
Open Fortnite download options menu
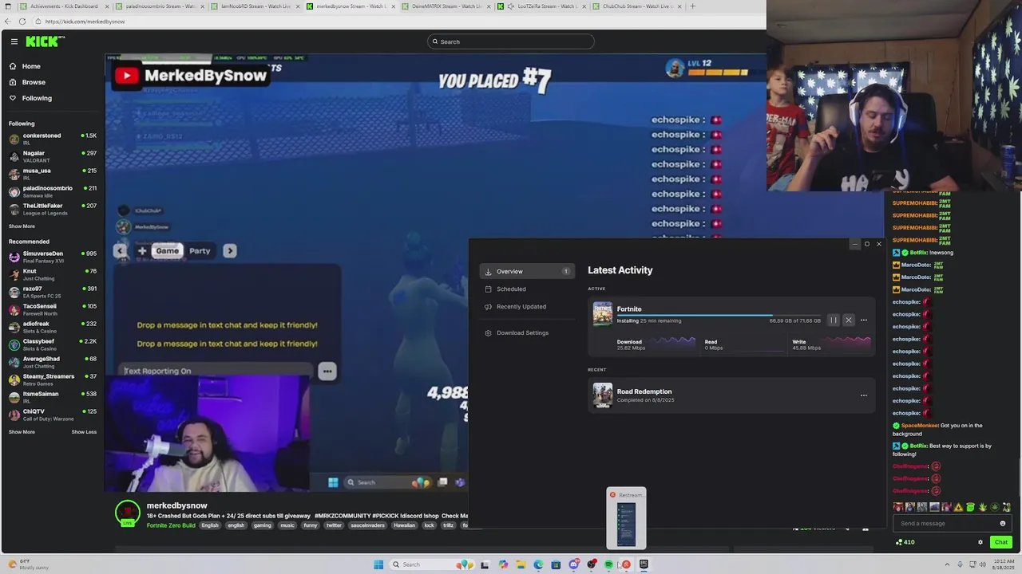click(863, 320)
